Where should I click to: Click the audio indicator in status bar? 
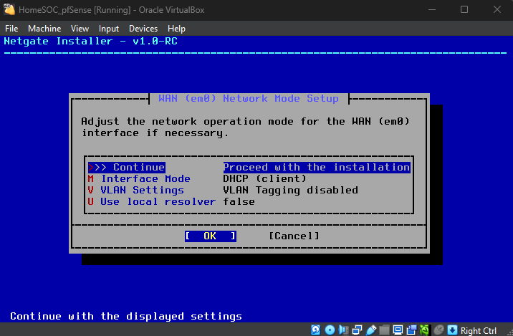(343, 330)
